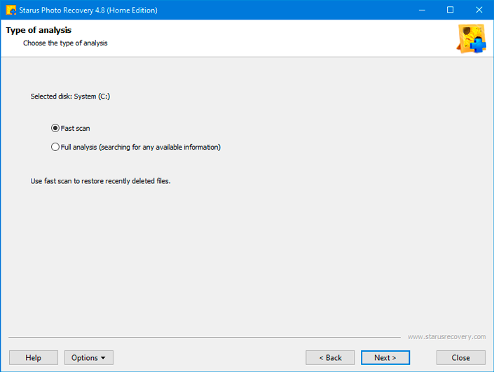This screenshot has width=494, height=372.
Task: Minimize the Starus Photo Recovery window
Action: [x=422, y=10]
